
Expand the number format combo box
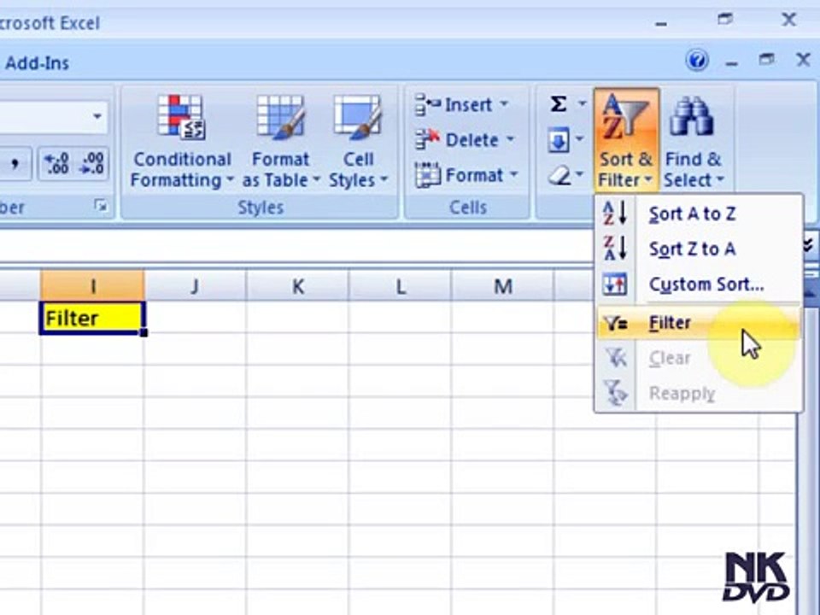97,116
